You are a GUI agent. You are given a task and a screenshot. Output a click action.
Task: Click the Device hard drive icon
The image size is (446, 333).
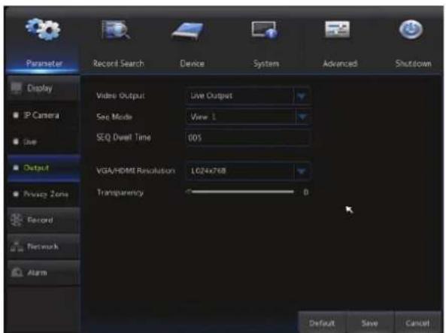188,31
